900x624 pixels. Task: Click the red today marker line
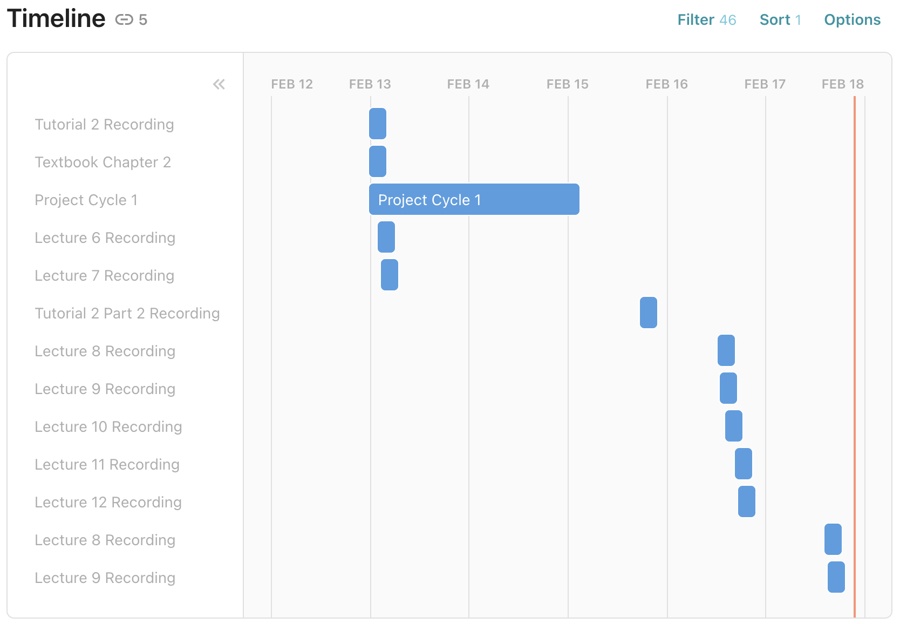coord(854,356)
